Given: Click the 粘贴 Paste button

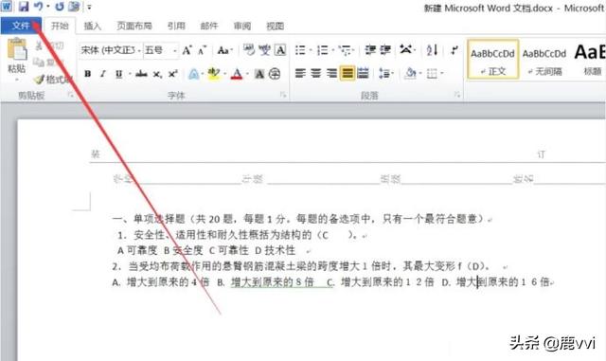Looking at the screenshot, I should tap(17, 59).
